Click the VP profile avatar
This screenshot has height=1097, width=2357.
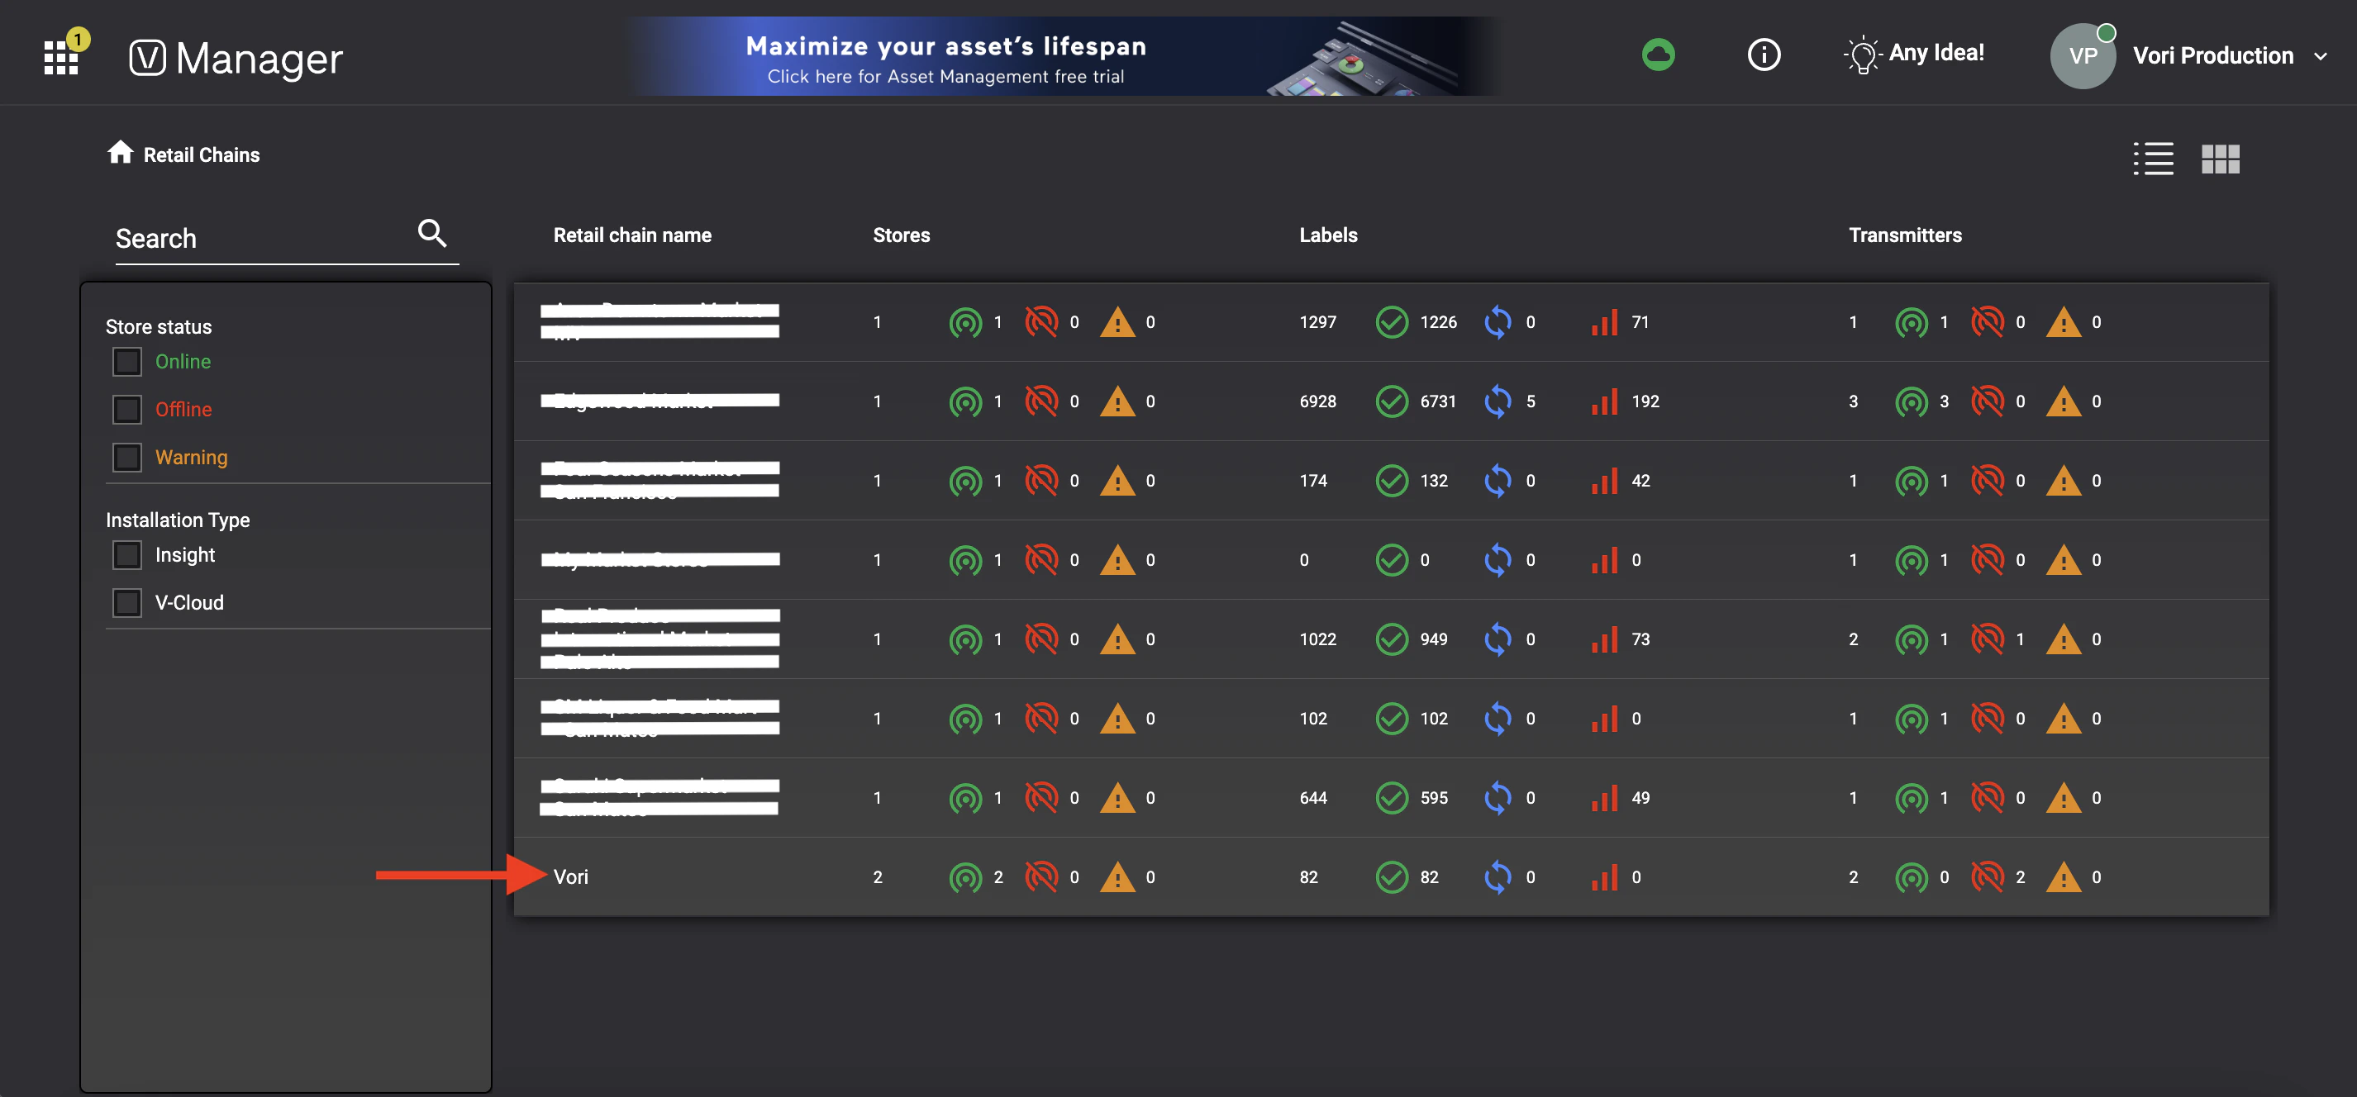tap(2083, 57)
